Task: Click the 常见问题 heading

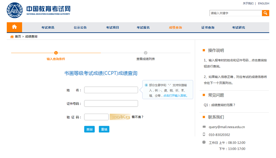Action: click(x=216, y=95)
